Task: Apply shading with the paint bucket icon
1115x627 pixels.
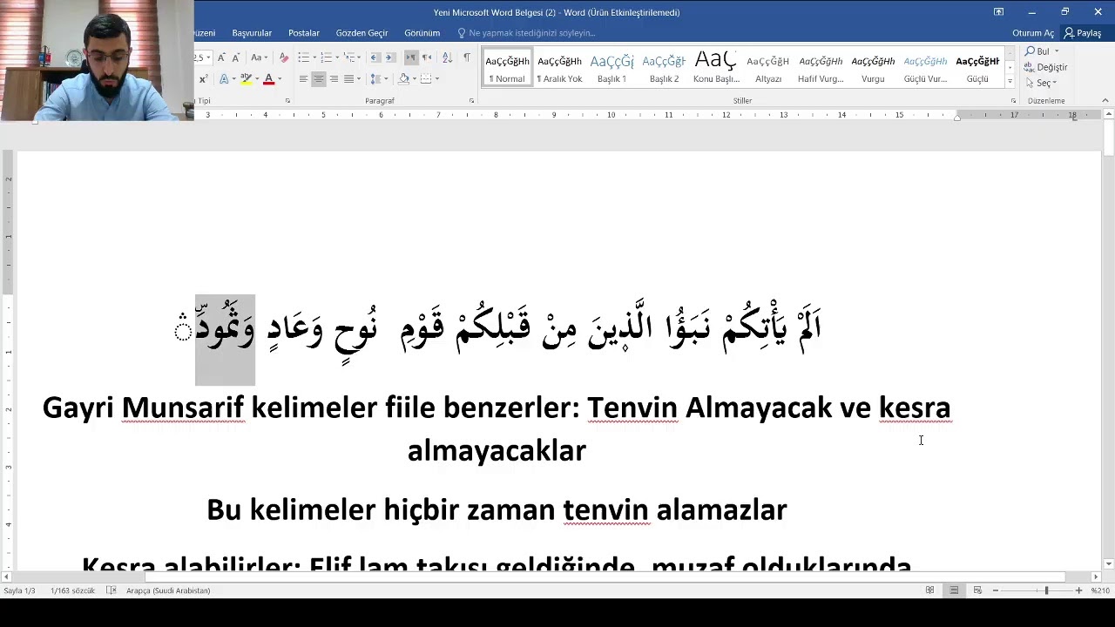Action: point(403,79)
